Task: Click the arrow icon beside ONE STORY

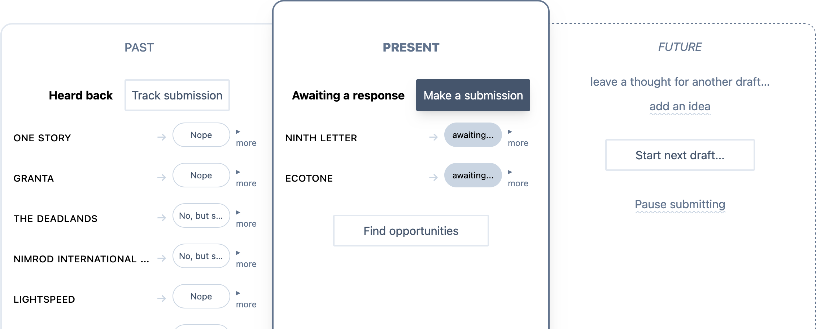Action: point(161,137)
